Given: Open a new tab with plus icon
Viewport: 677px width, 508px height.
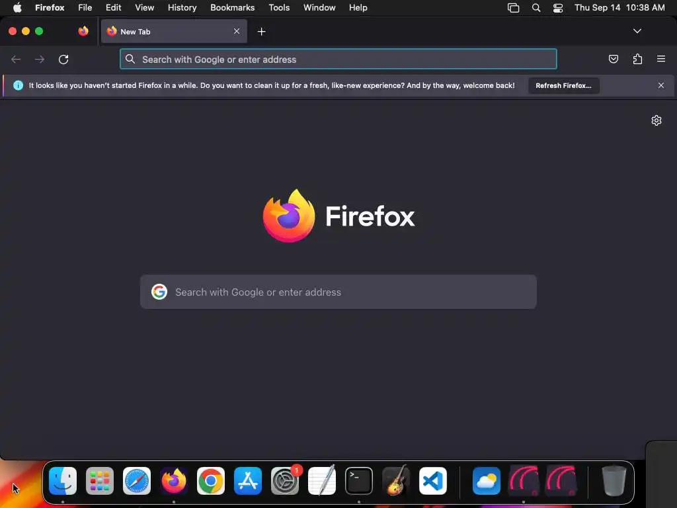Looking at the screenshot, I should pos(261,32).
